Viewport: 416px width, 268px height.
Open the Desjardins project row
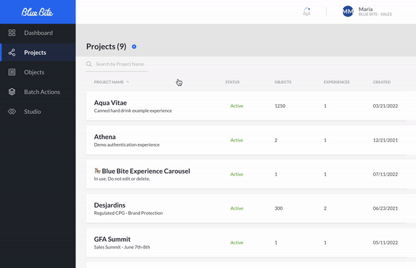(246, 208)
